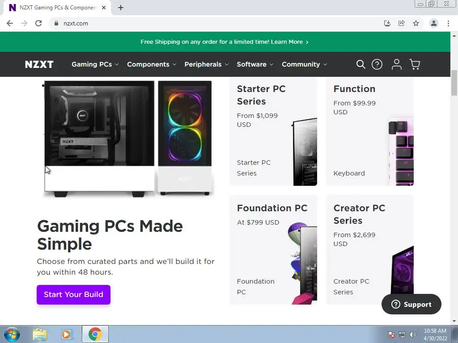This screenshot has height=343, width=458.
Task: Click the page vertical scrollbar thumb
Action: (x=454, y=83)
